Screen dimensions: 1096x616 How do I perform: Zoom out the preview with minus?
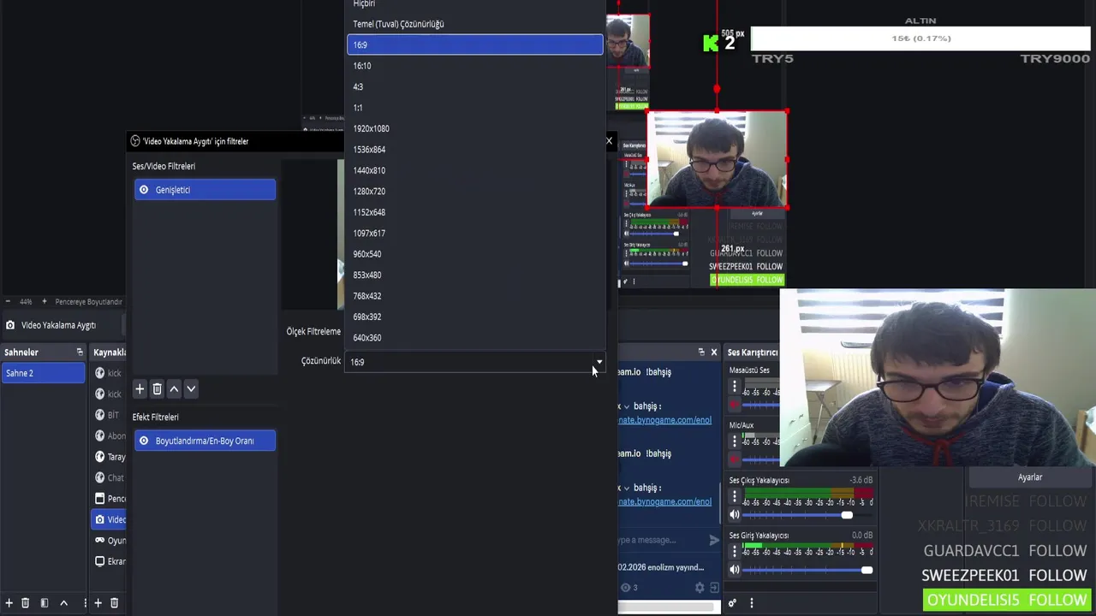click(x=8, y=301)
